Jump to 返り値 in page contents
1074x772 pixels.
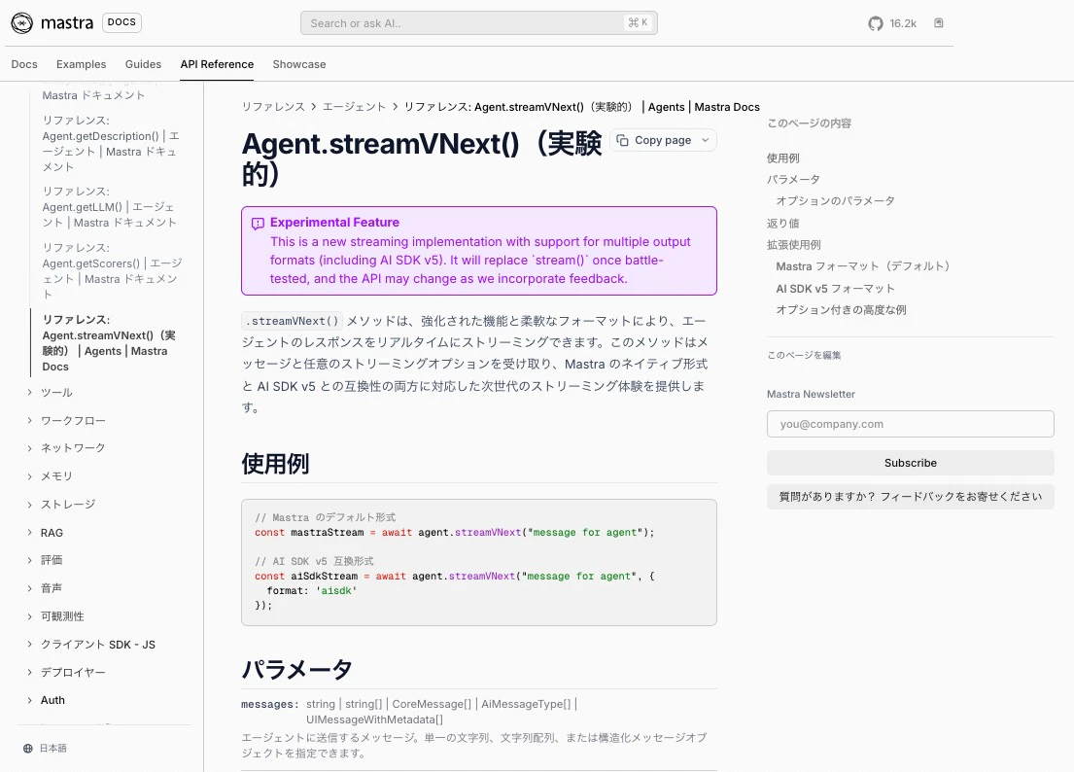pyautogui.click(x=782, y=224)
